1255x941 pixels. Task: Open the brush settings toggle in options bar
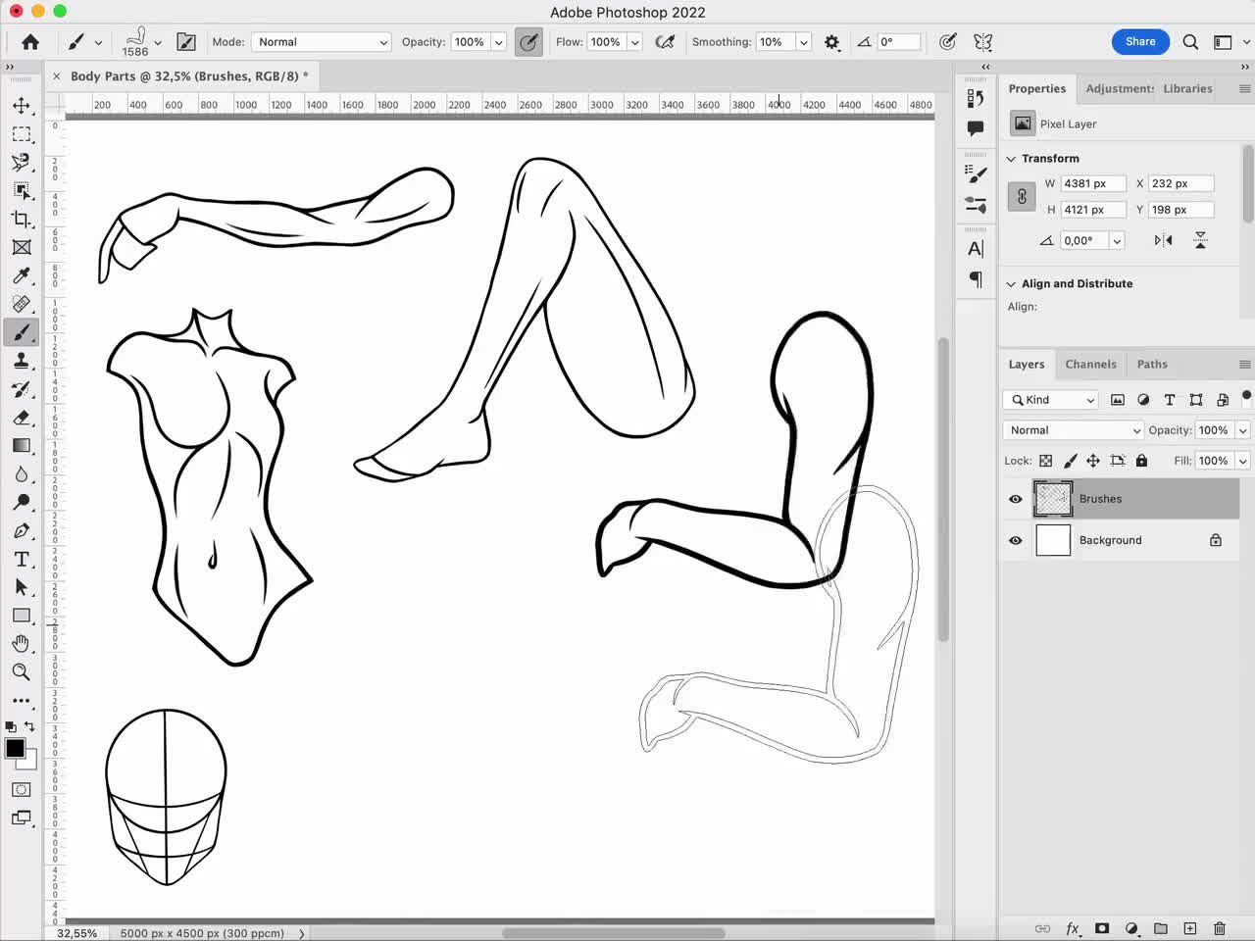(186, 41)
